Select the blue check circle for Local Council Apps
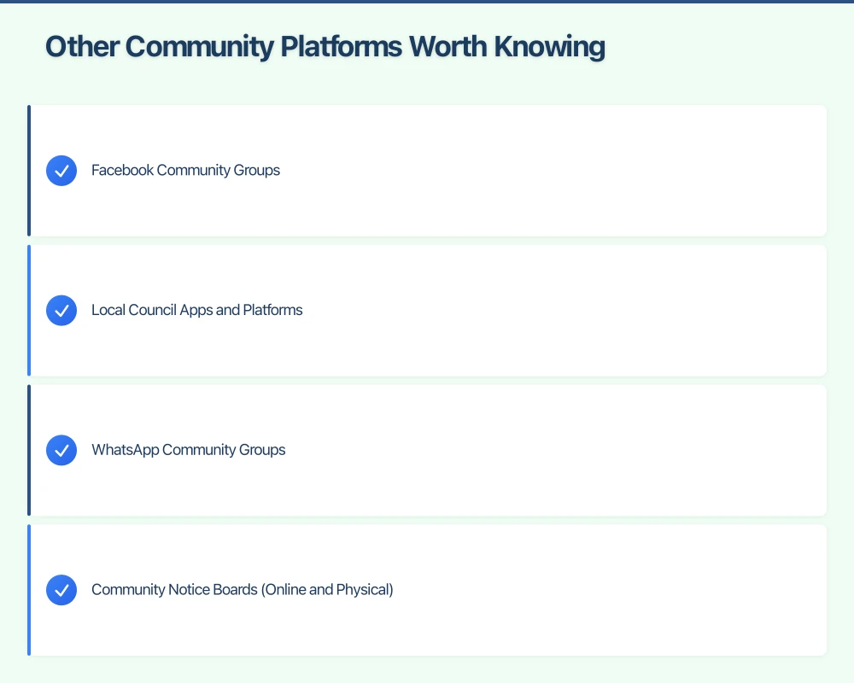 point(61,310)
